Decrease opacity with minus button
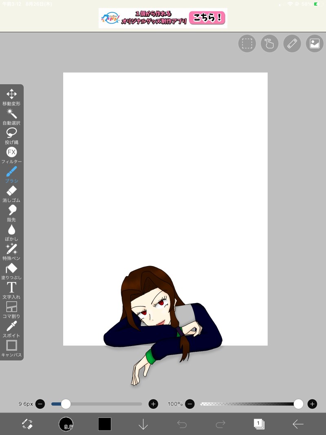This screenshot has width=326, height=435. [x=190, y=404]
